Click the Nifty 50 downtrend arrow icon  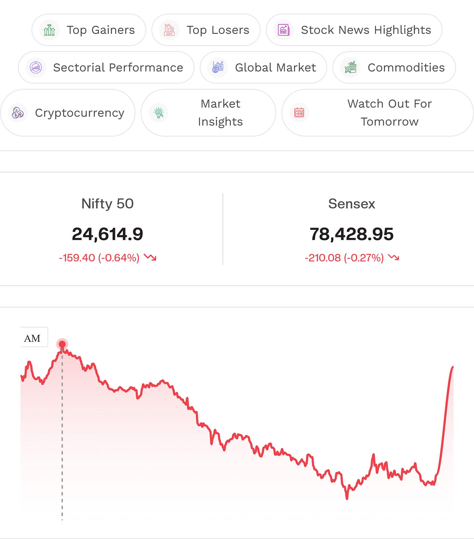tap(150, 257)
